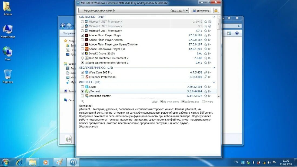
Task: Check the CCleaner Professional checkbox
Action: (82, 77)
